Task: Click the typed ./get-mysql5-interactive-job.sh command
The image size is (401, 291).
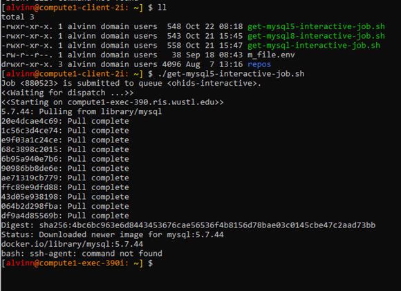Action: click(231, 74)
